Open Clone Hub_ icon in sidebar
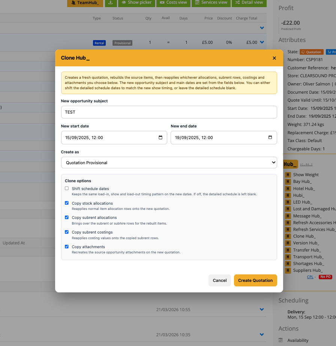 coord(288,236)
